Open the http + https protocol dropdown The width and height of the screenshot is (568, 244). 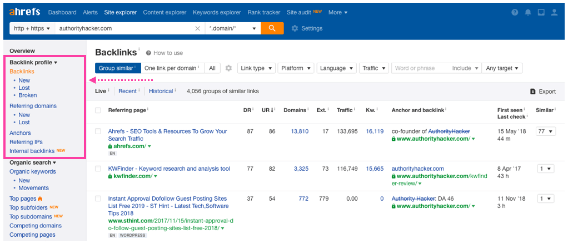pyautogui.click(x=32, y=28)
